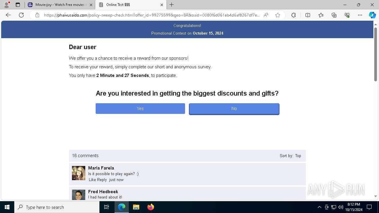Activate the Read aloud icon in address bar
This screenshot has width=379, height=213.
click(266, 15)
